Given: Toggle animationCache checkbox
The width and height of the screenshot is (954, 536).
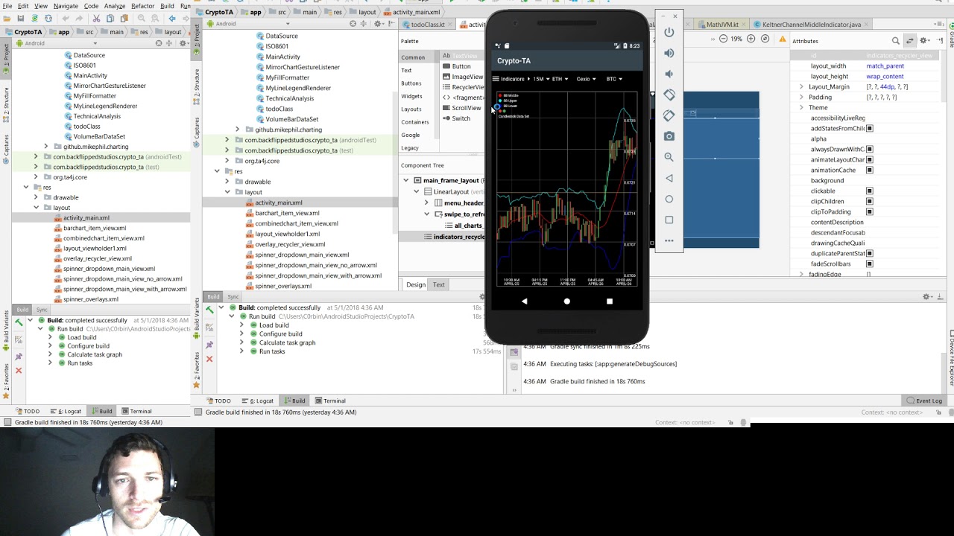Looking at the screenshot, I should tap(869, 170).
